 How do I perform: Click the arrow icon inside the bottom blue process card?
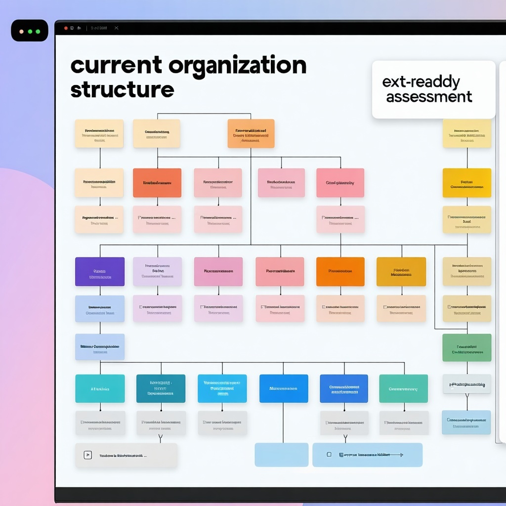pyautogui.click(x=401, y=455)
